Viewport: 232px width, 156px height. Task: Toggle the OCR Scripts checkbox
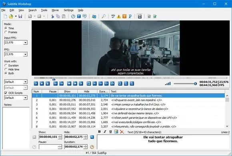coord(6,93)
